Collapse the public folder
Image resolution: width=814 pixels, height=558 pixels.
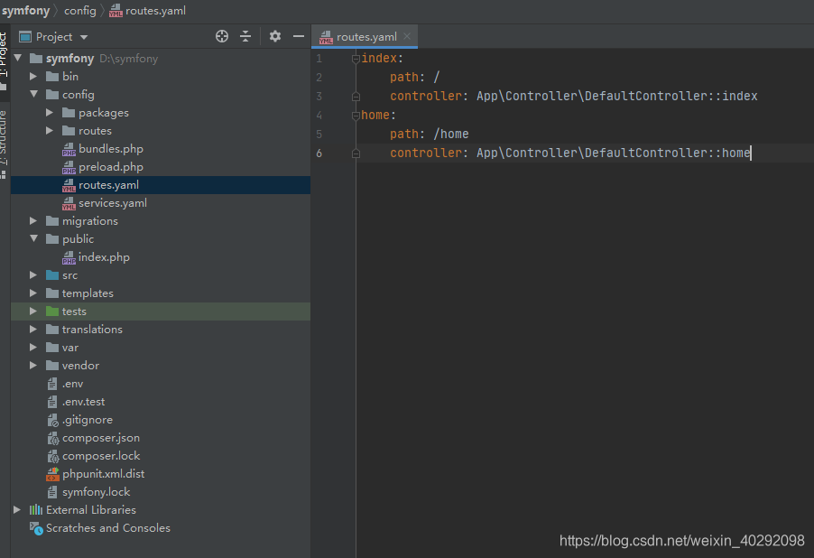33,238
